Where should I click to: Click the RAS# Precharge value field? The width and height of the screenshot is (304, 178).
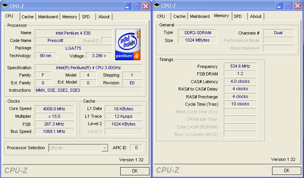click(240, 96)
